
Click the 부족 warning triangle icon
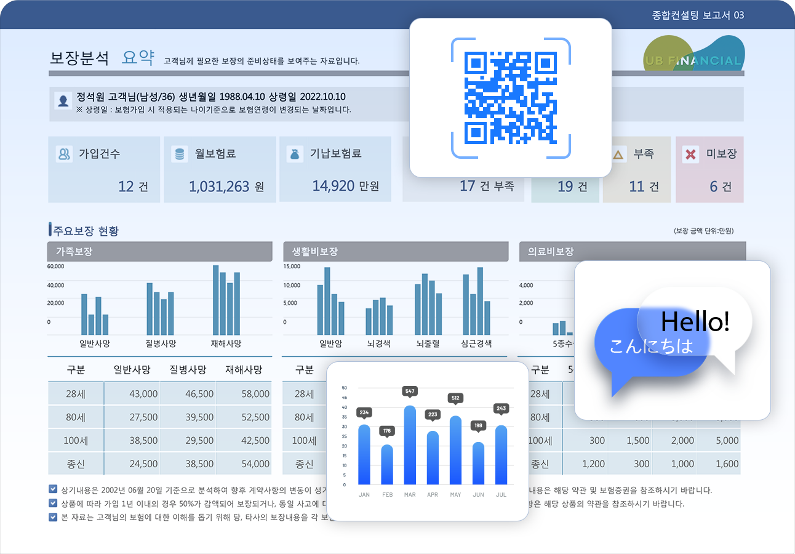618,155
